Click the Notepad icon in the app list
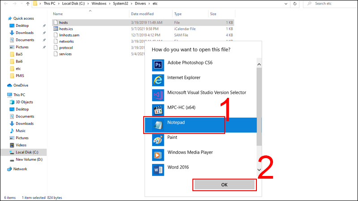The height and width of the screenshot is (201, 358). tap(158, 125)
